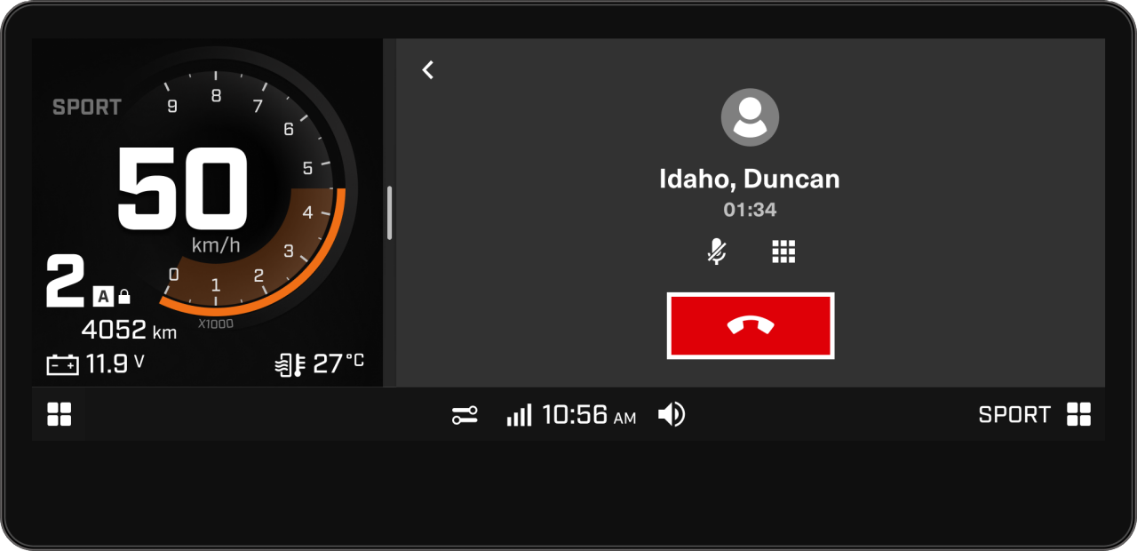Click the Idaho, Duncan caller name

[750, 180]
